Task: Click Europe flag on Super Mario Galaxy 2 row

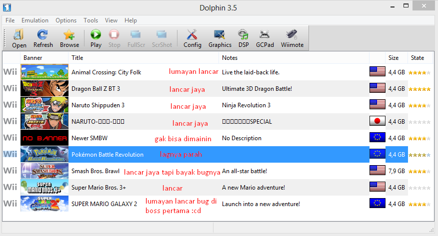Action: (377, 203)
